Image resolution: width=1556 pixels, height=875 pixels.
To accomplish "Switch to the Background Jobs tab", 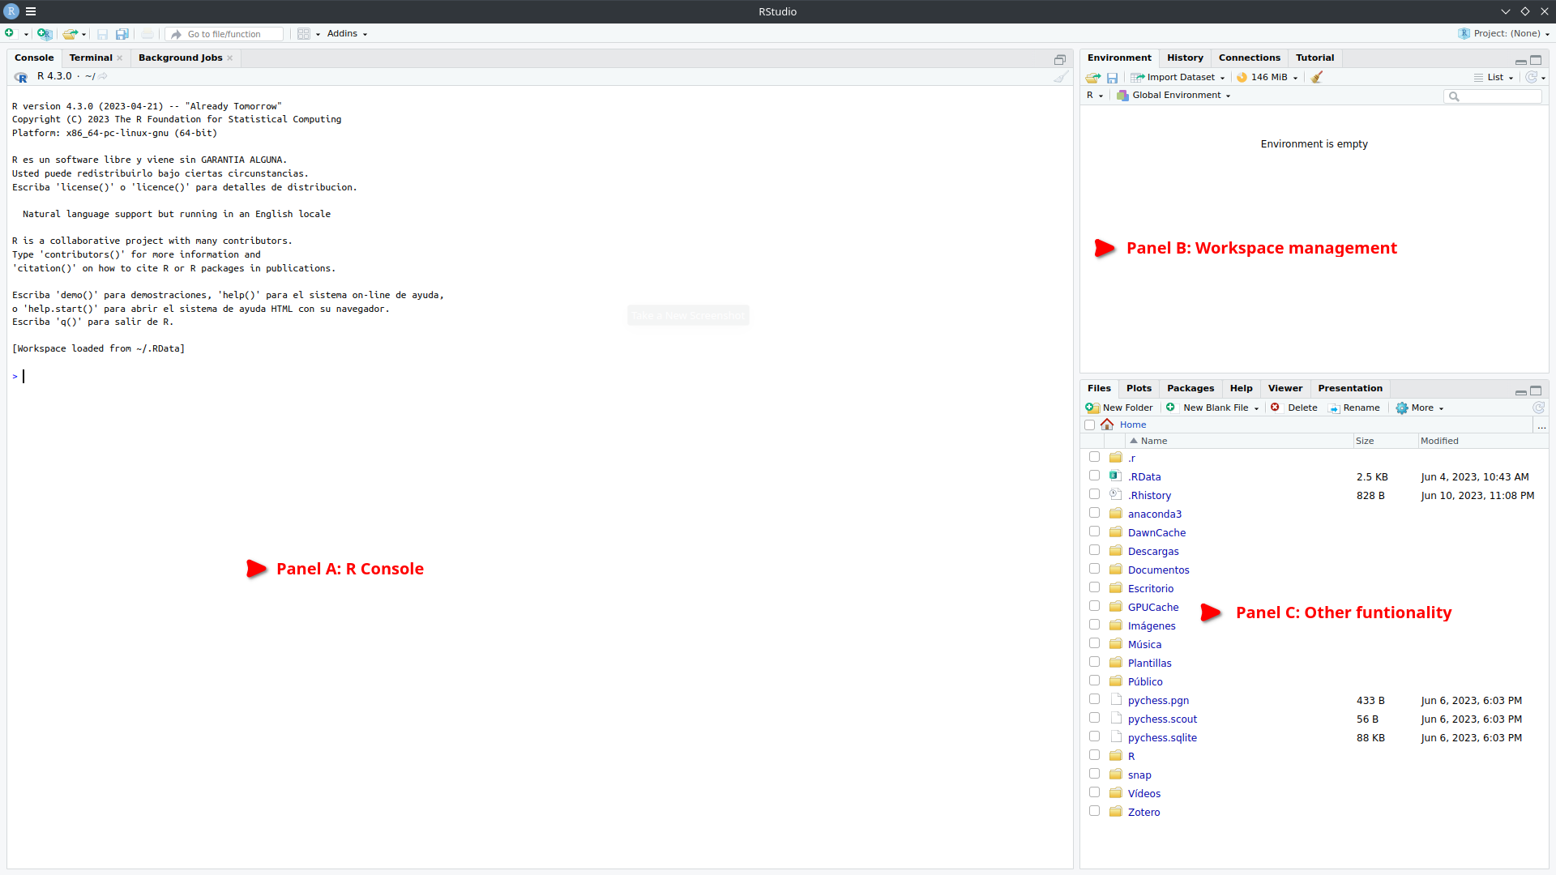I will [x=180, y=58].
